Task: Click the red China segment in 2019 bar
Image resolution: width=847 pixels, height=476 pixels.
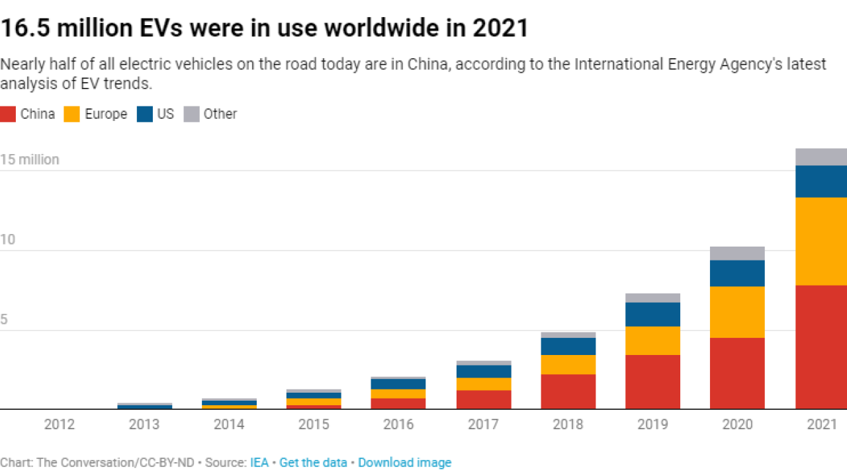Action: coord(652,382)
